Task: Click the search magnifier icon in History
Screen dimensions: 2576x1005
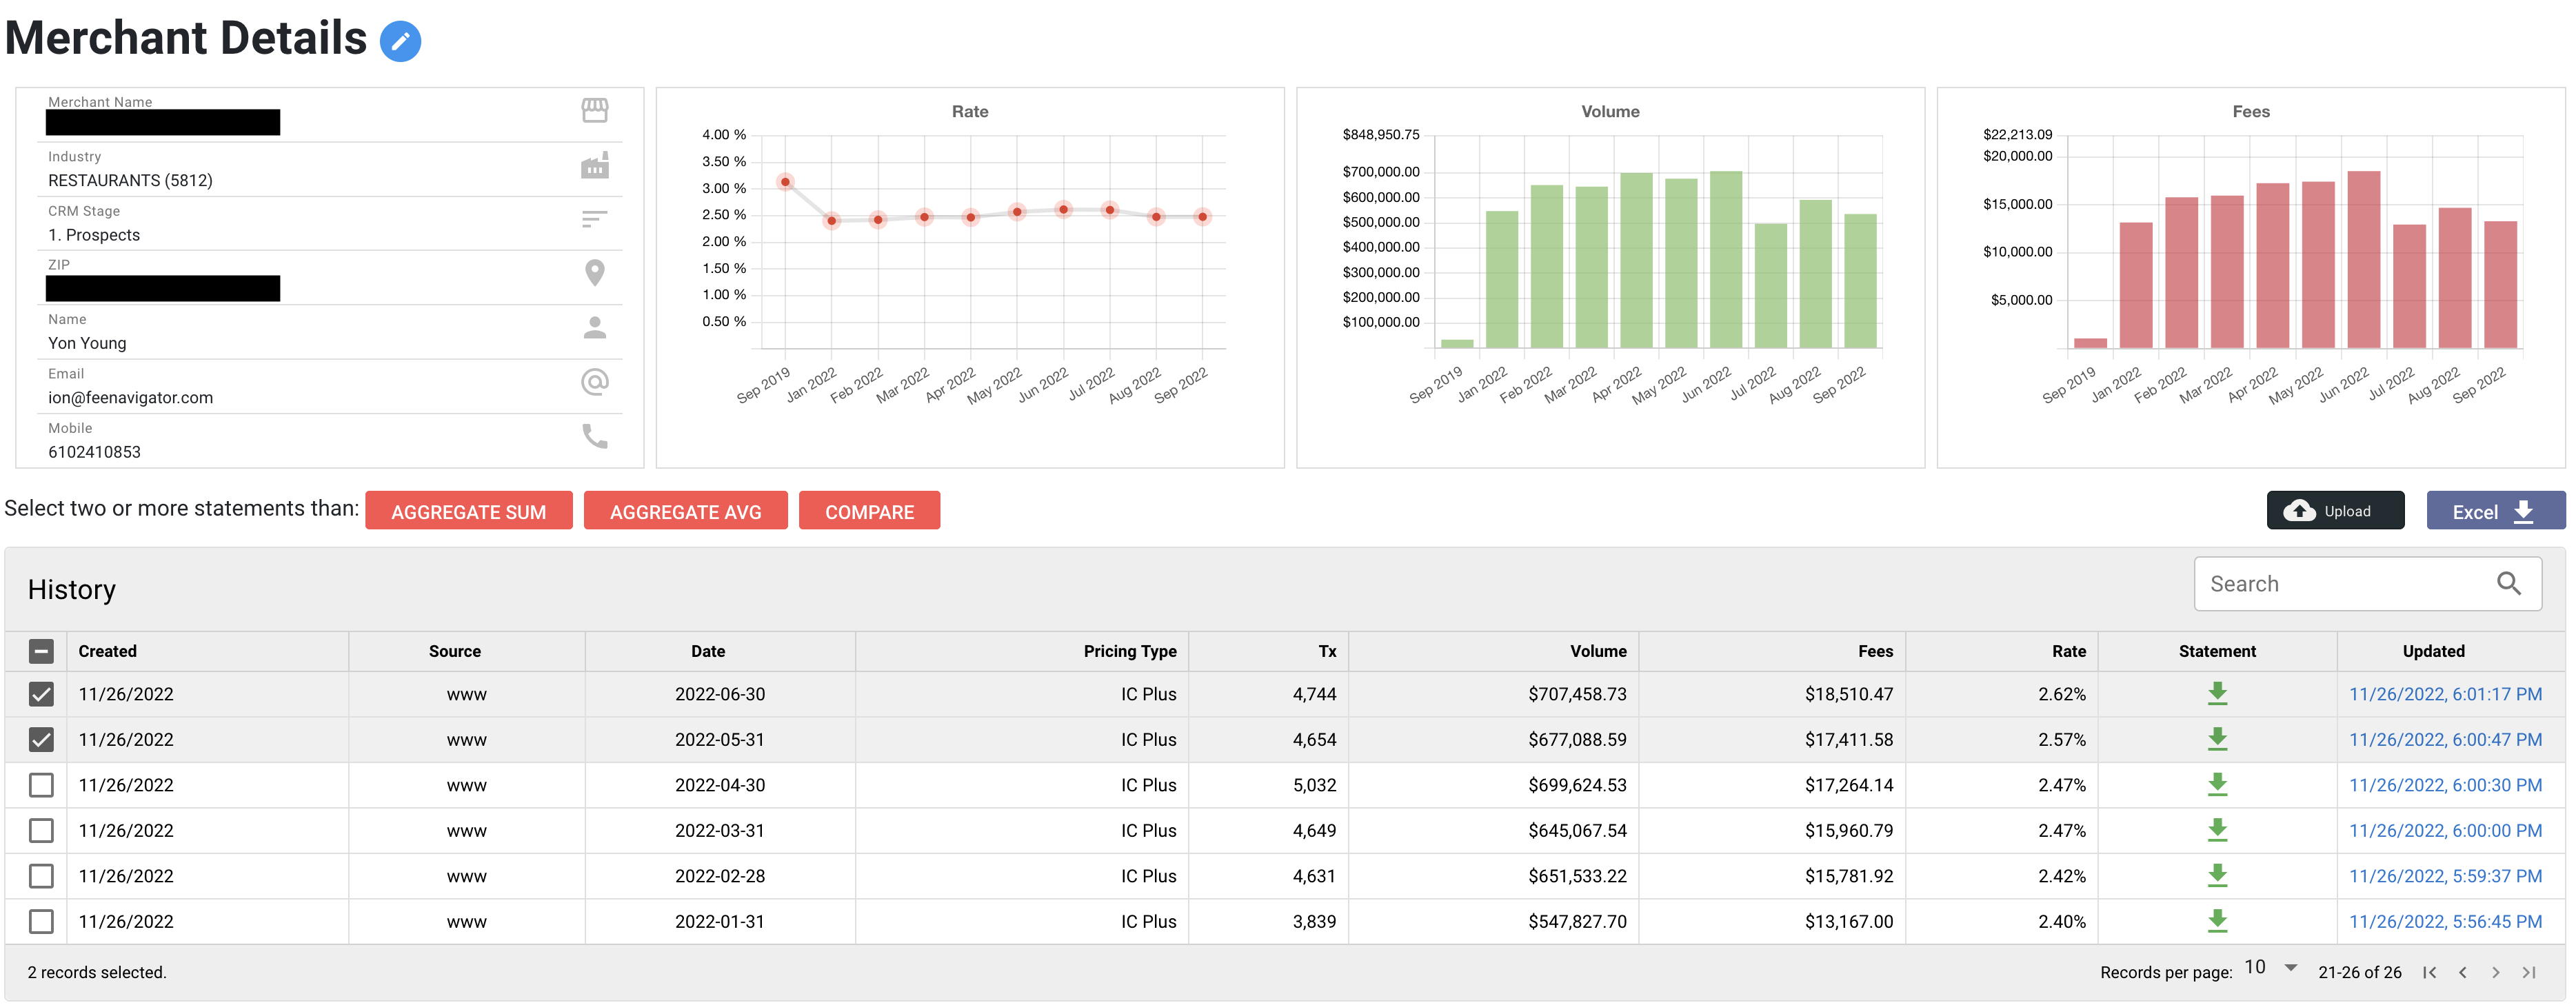Action: 2508,583
